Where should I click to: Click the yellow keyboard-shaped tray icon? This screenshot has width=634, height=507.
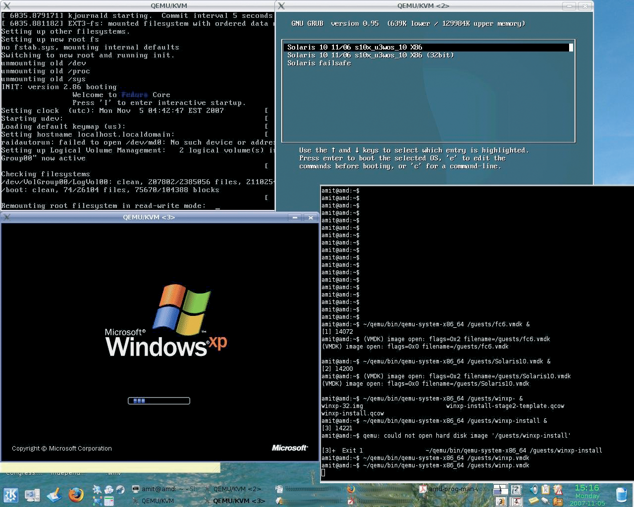point(533,501)
